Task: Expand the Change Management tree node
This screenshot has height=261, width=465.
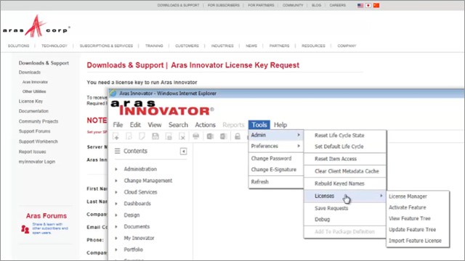Action: click(116, 181)
